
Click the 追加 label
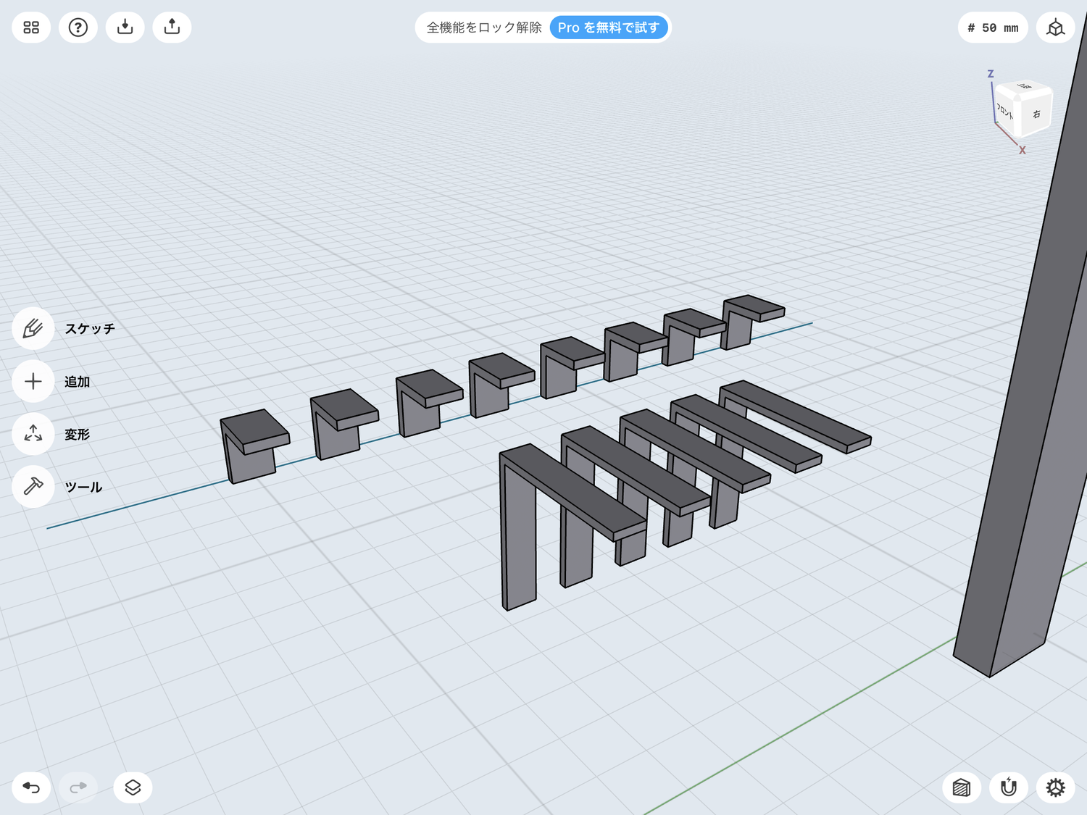click(77, 382)
